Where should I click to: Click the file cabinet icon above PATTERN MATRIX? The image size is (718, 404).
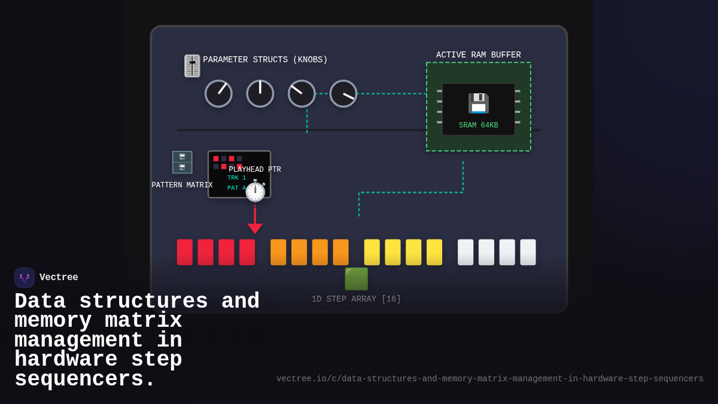(x=182, y=162)
